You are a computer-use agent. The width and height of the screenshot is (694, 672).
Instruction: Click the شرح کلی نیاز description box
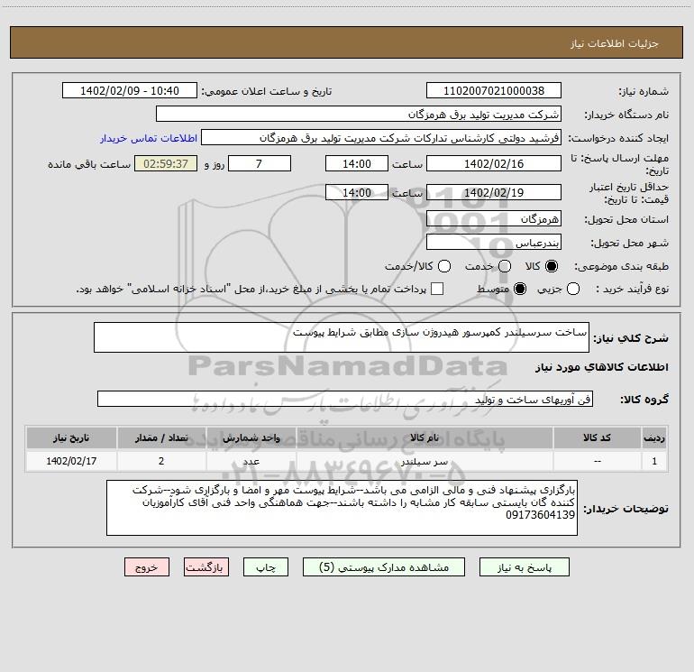tap(342, 337)
